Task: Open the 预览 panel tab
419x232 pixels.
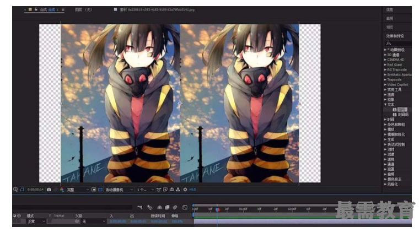Action: pos(390,27)
